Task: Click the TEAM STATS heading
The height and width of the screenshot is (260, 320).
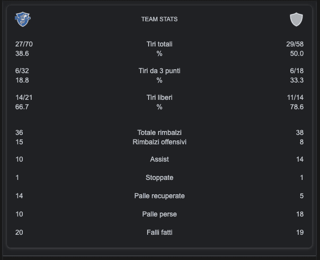Action: tap(160, 19)
